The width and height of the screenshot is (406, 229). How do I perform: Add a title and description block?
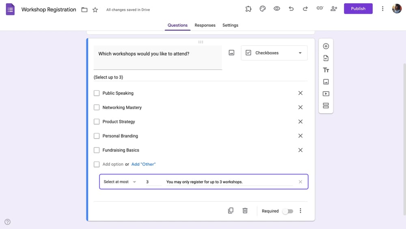[326, 70]
